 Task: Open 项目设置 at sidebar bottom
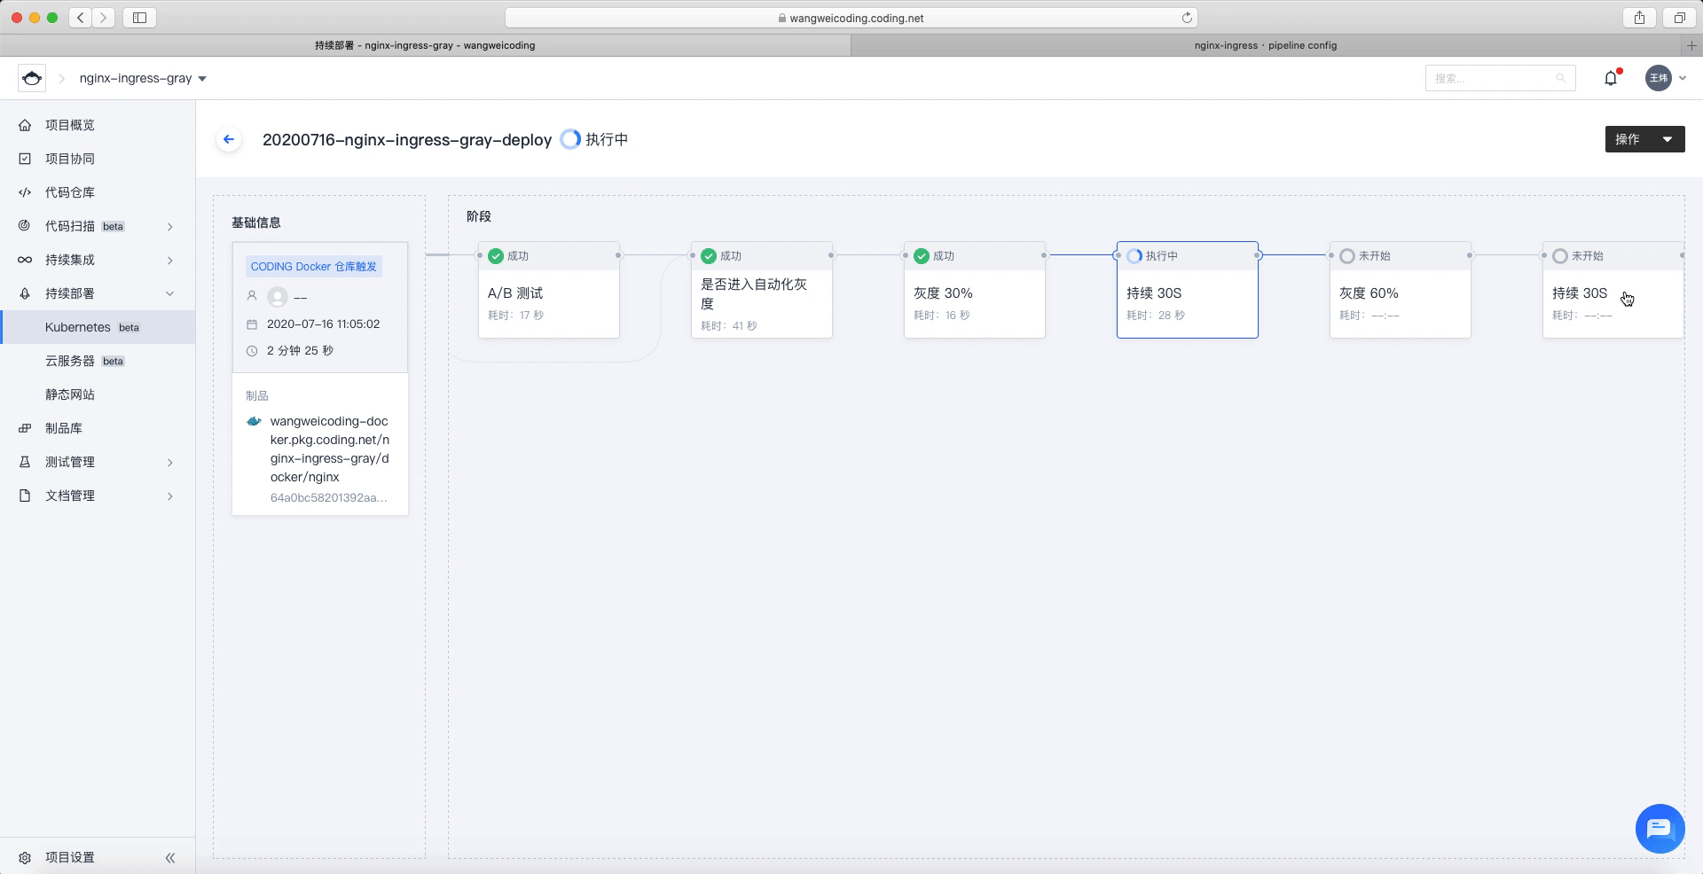pos(70,857)
